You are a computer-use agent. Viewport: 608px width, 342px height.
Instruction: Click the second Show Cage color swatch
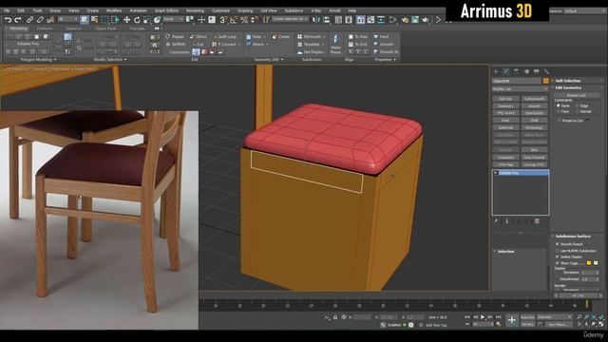click(x=596, y=263)
